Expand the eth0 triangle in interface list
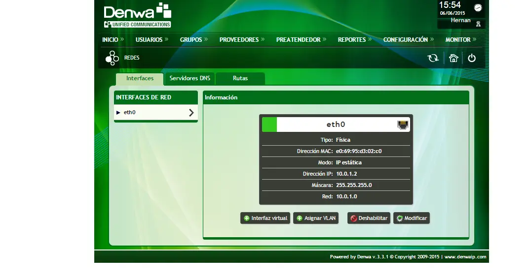529x280 pixels. tap(118, 113)
